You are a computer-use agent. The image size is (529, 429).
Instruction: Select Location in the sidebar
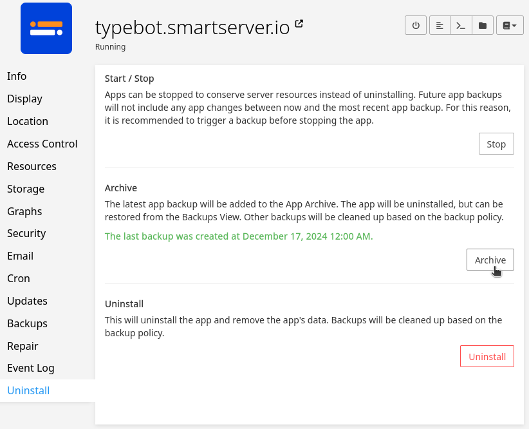28,121
